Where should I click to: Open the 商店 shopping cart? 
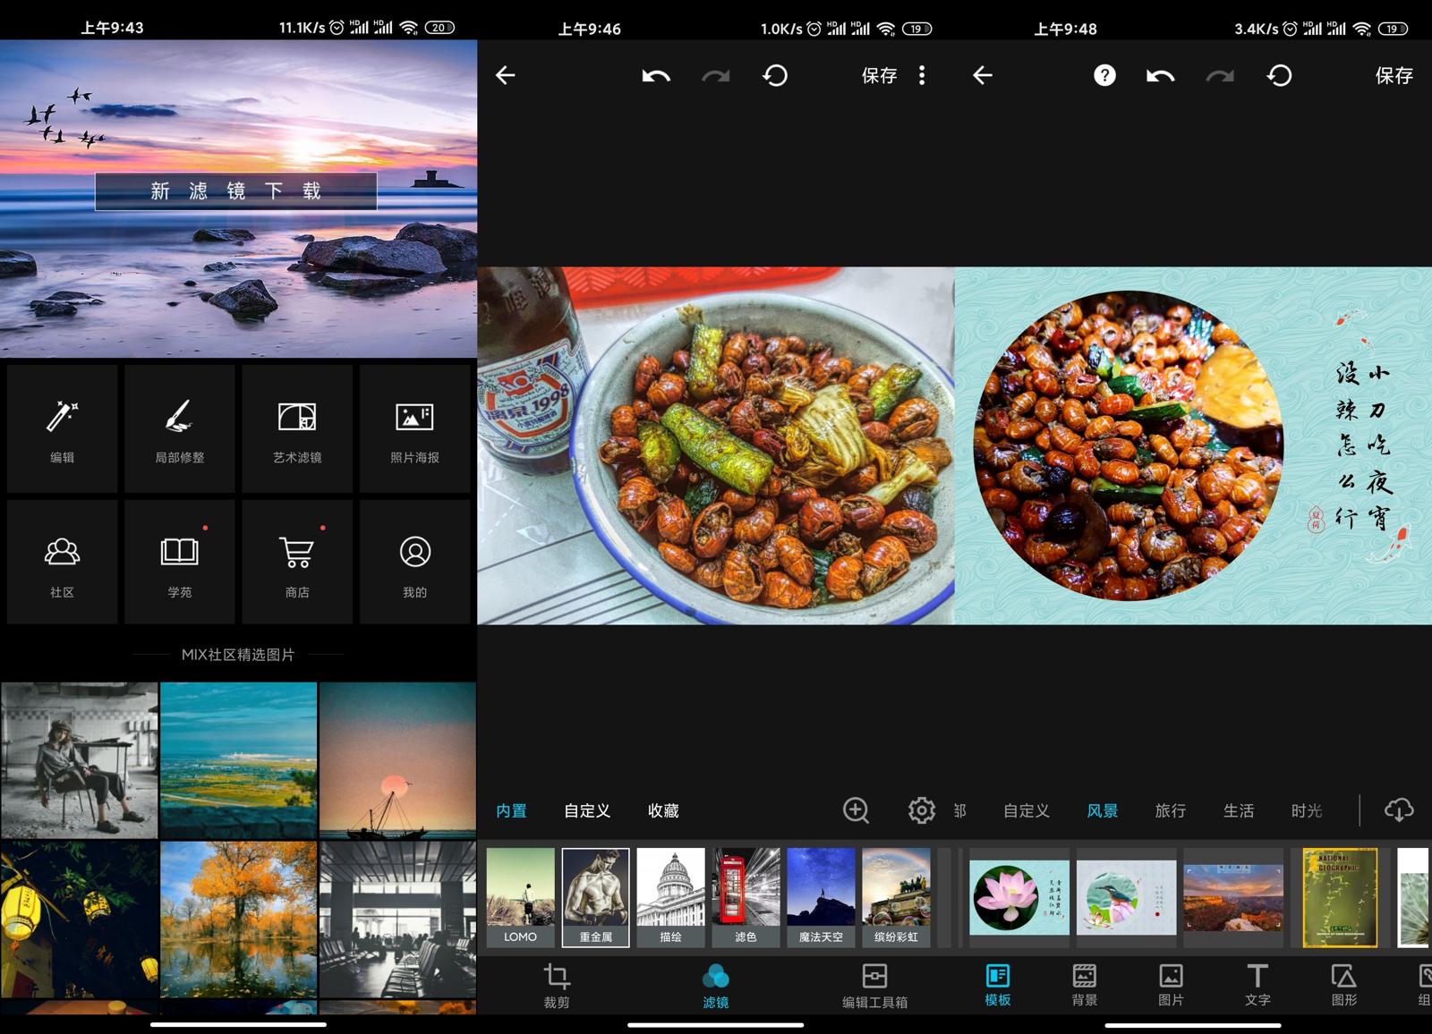(x=297, y=563)
